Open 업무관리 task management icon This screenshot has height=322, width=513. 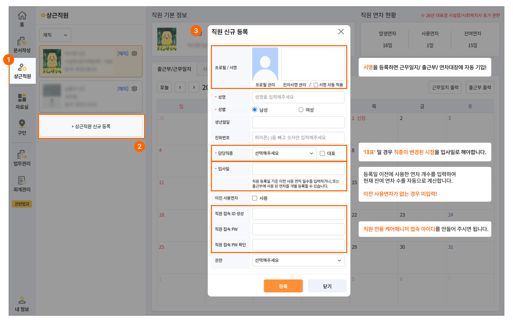(x=22, y=154)
